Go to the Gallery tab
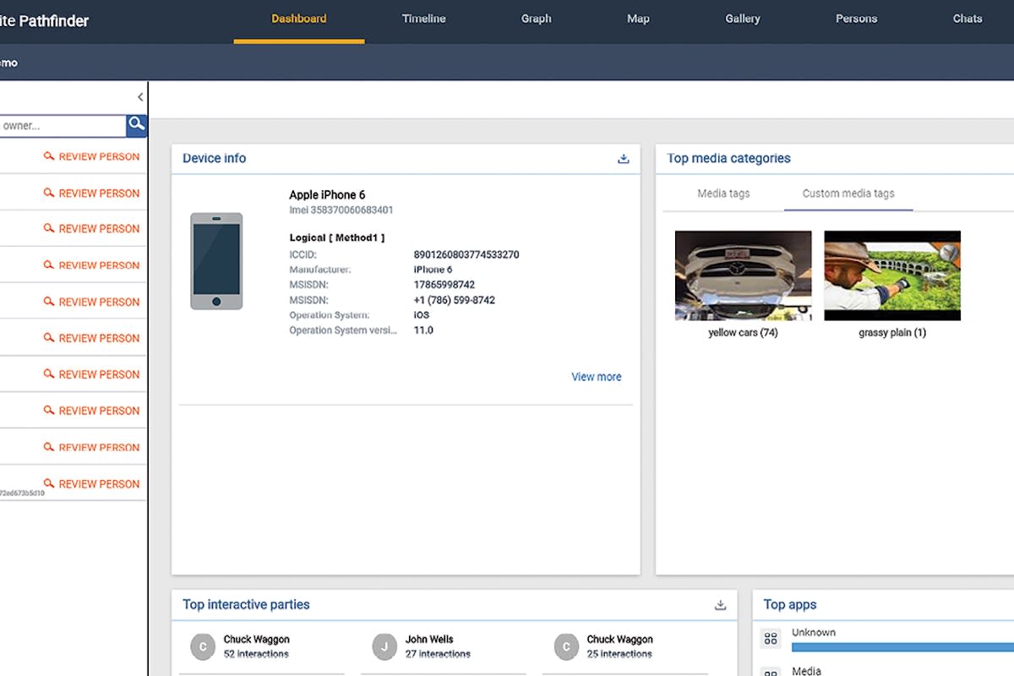Image resolution: width=1014 pixels, height=676 pixels. pyautogui.click(x=742, y=19)
